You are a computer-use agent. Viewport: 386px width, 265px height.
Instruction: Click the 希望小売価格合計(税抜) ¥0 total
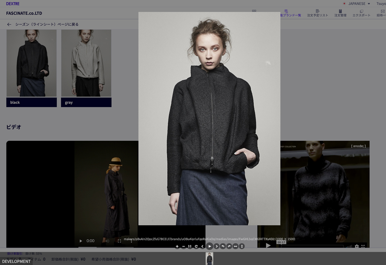coord(114,259)
